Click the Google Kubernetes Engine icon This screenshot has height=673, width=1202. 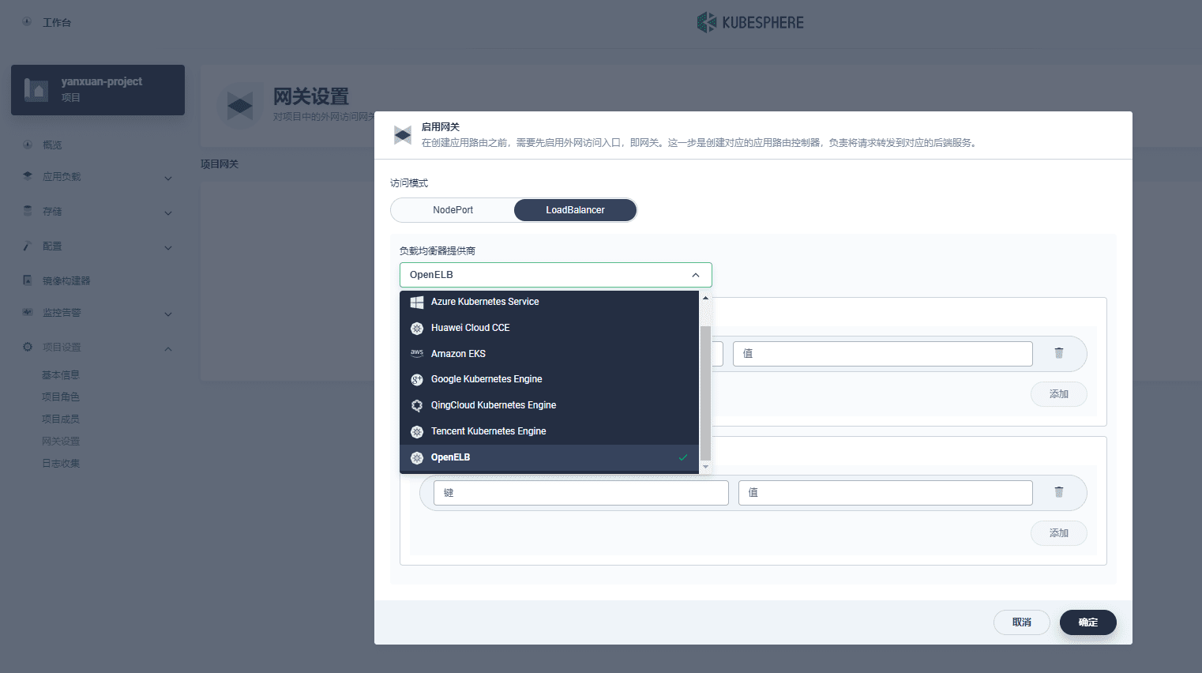(417, 380)
